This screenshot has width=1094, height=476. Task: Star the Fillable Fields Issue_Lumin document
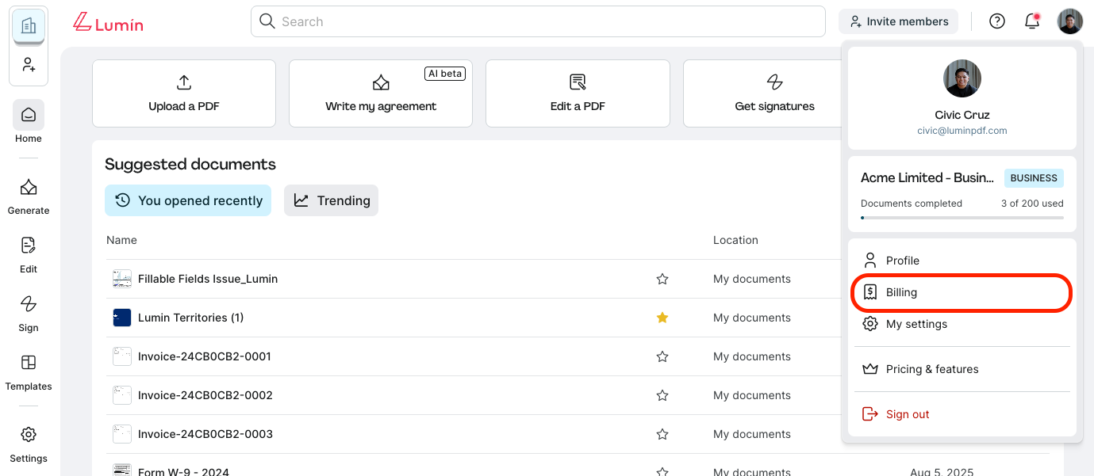pos(662,279)
